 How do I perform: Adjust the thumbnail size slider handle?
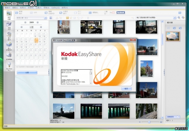[x=149, y=122]
